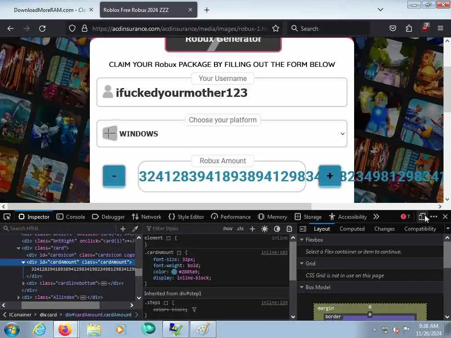
Task: Open devtools customize ellipsis menu
Action: pyautogui.click(x=434, y=217)
